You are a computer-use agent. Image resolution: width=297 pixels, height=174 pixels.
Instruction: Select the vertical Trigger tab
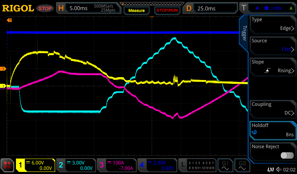coord(244,33)
